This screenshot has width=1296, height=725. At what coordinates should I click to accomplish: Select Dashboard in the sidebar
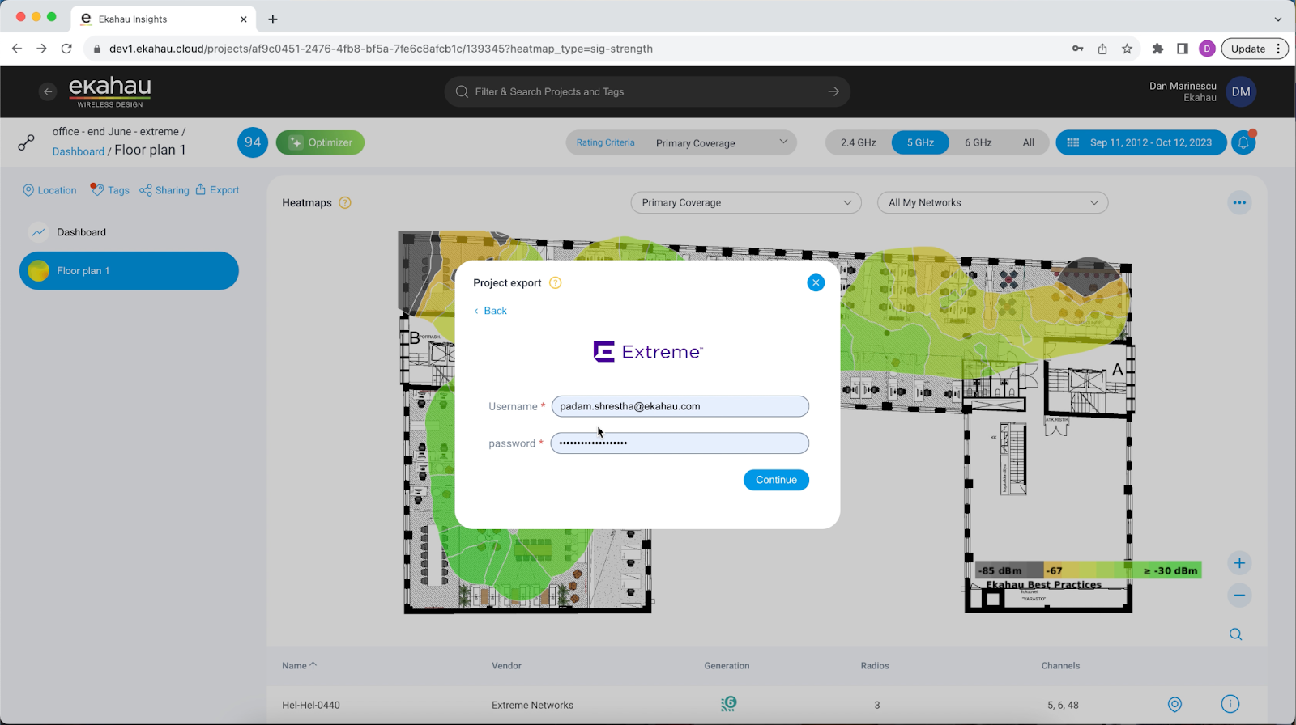coord(129,232)
